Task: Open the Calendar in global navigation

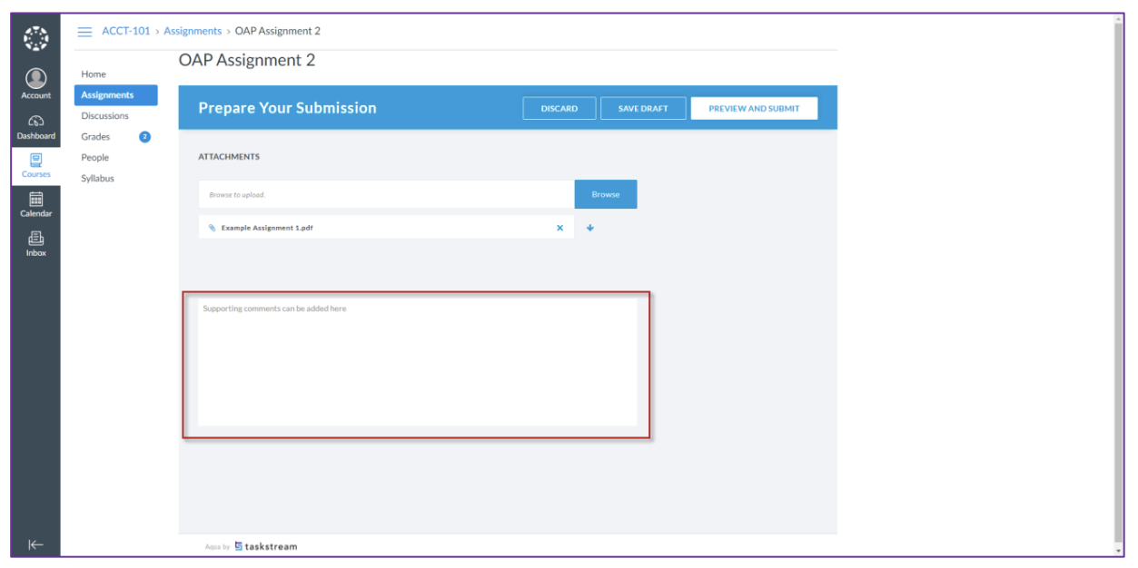Action: (x=35, y=205)
